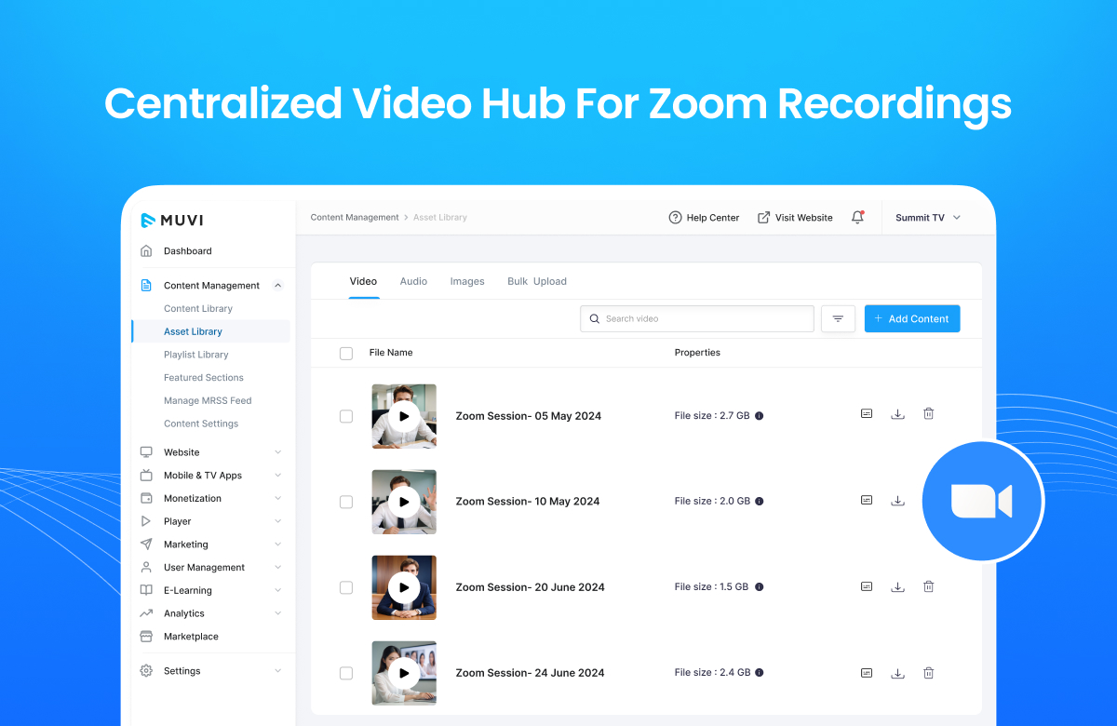Open the Help Center link

(704, 218)
